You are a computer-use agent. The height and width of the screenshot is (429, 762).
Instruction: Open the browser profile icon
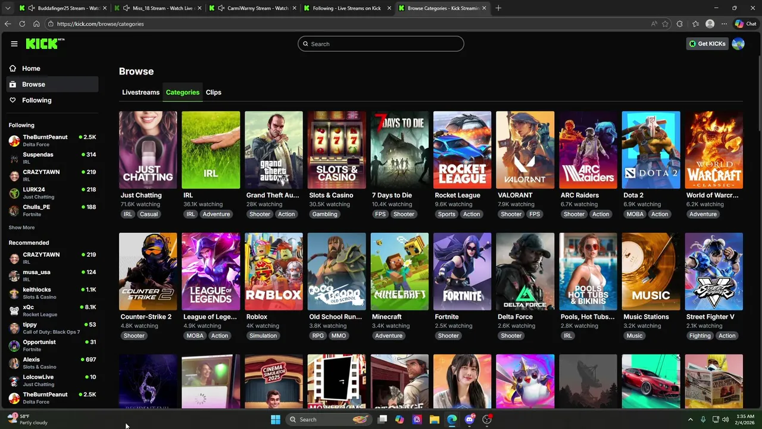click(x=710, y=24)
